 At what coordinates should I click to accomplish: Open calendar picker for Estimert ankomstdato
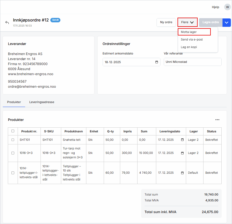tap(157, 62)
